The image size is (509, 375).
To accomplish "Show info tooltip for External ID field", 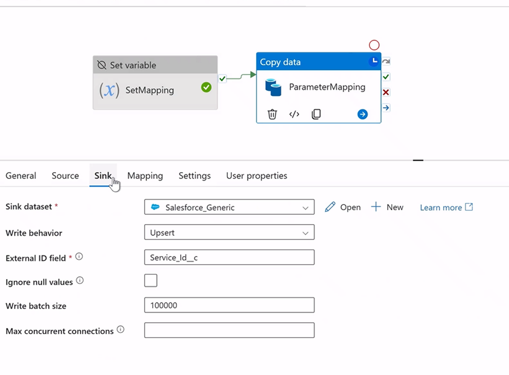I will (x=79, y=257).
